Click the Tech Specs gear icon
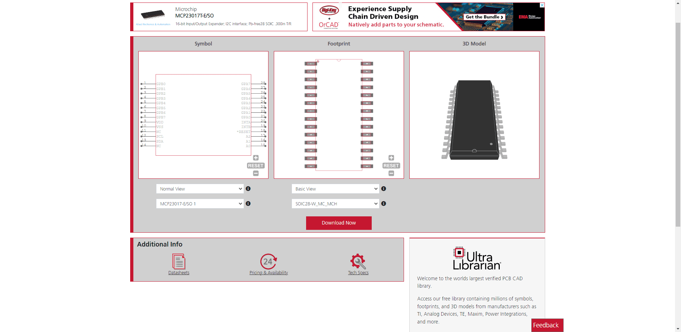Viewport: 681px width, 332px height. point(358,261)
